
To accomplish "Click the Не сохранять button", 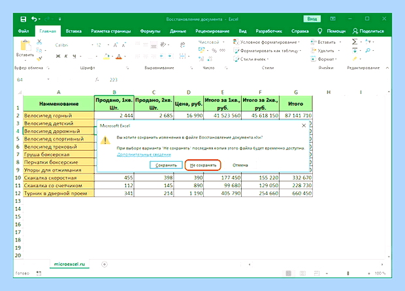I will point(203,165).
